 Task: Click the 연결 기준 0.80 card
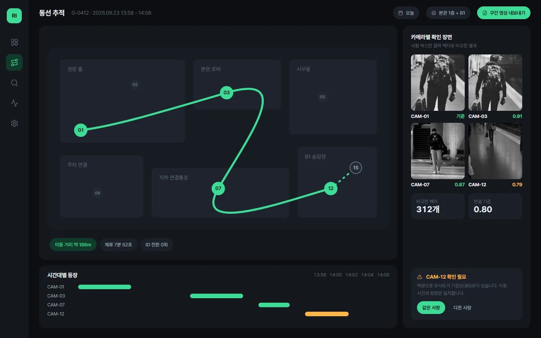[x=495, y=206]
